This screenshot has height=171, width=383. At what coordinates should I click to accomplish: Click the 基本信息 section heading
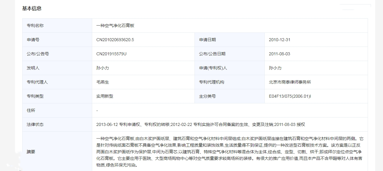tap(32, 8)
